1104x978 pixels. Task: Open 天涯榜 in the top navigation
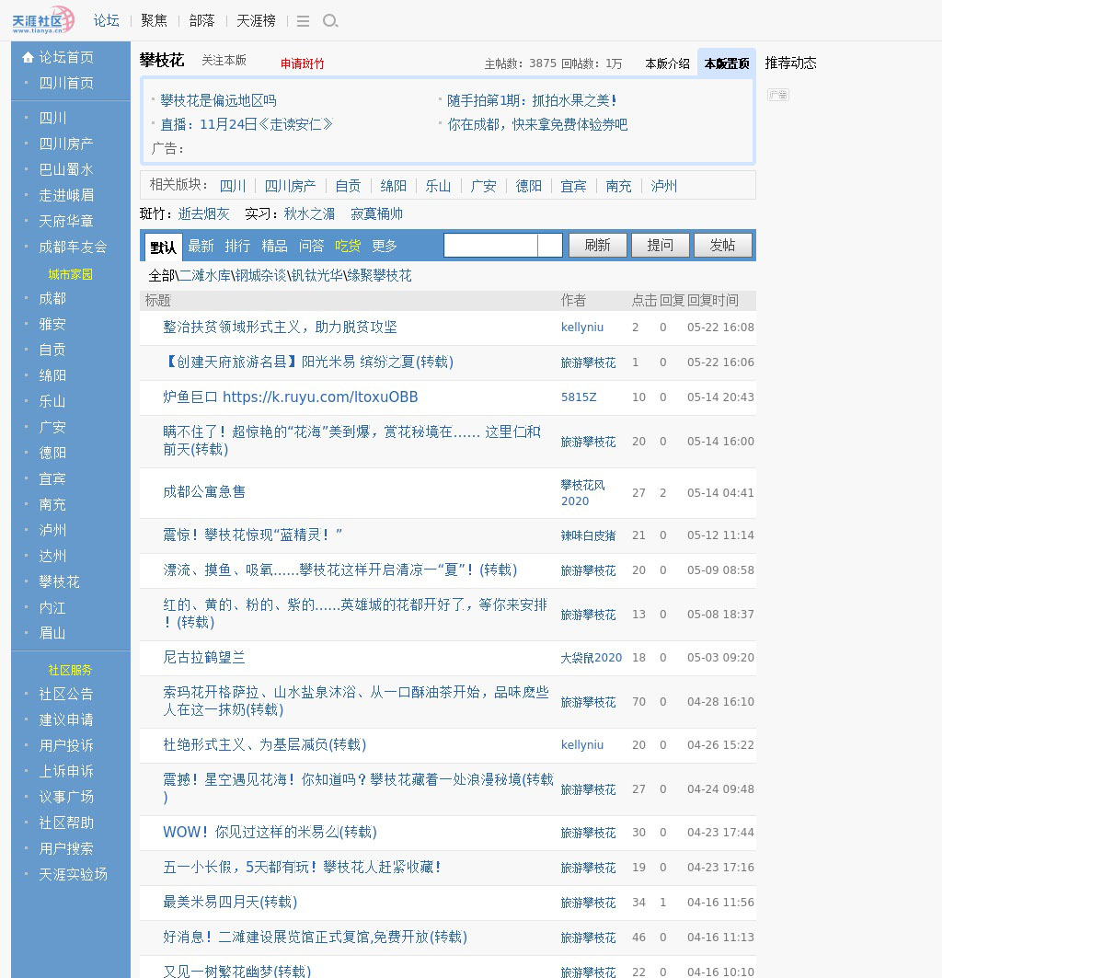[x=256, y=20]
